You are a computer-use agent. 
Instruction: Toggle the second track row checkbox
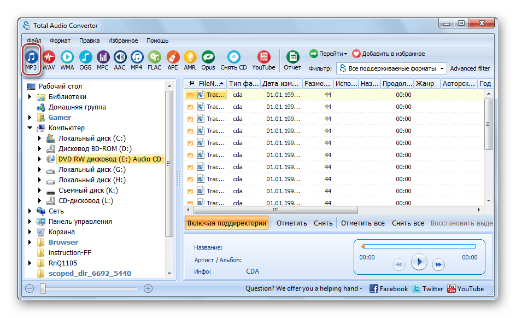click(x=190, y=107)
